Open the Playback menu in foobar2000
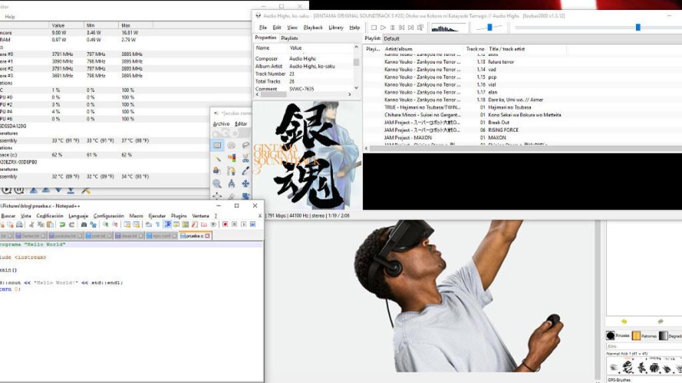Viewport: 682px width, 383px height. tap(313, 27)
